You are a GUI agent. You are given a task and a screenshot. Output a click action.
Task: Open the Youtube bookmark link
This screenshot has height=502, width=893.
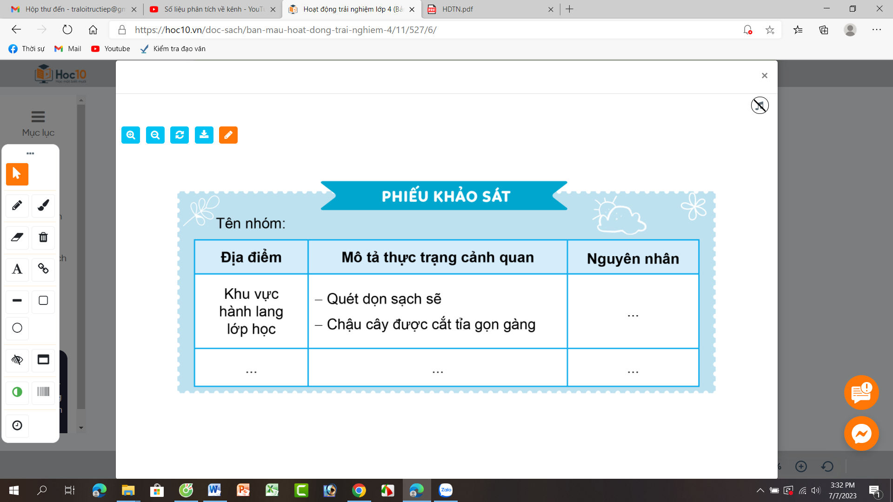111,49
